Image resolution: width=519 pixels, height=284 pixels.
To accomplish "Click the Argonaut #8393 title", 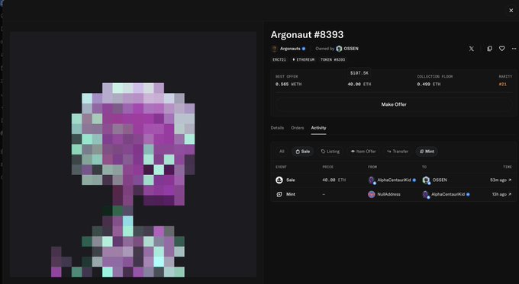I will click(x=307, y=35).
